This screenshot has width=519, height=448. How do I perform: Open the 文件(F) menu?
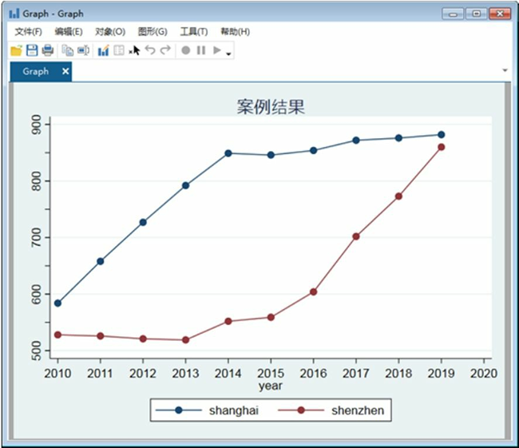coord(29,32)
